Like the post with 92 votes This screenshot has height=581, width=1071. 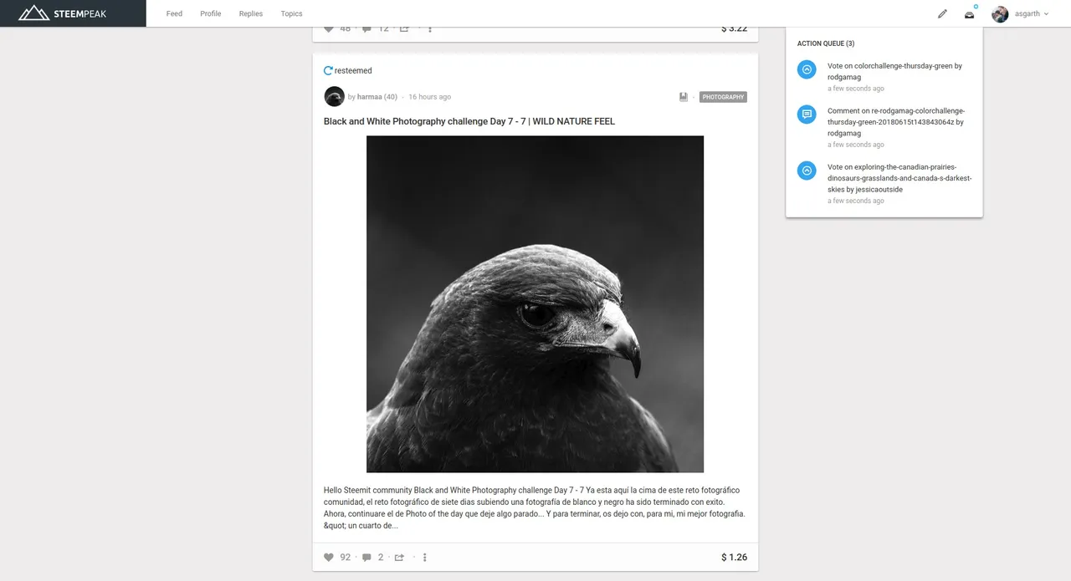click(329, 558)
